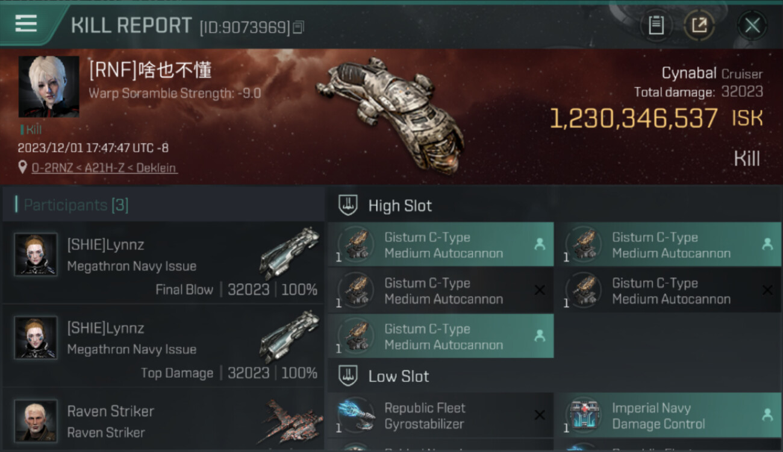Open victim portrait of 啥也不懂
The width and height of the screenshot is (783, 452).
tap(49, 86)
